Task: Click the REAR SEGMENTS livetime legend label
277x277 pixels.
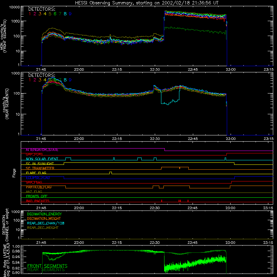Action: (x=46, y=270)
